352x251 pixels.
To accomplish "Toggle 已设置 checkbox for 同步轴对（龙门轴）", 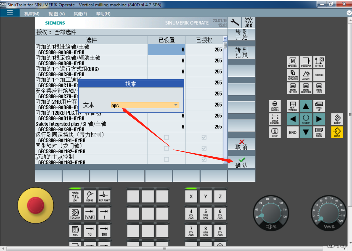I will click(x=167, y=148).
